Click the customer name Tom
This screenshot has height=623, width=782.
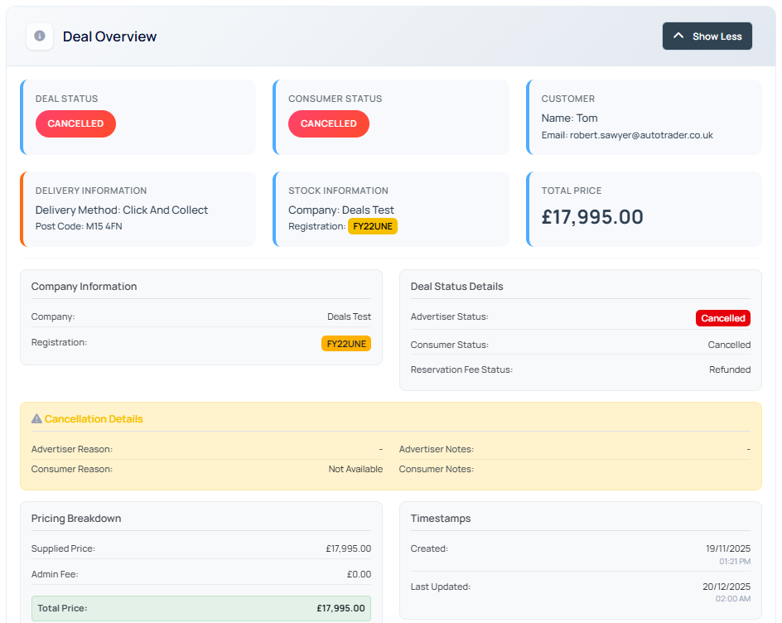(x=586, y=118)
